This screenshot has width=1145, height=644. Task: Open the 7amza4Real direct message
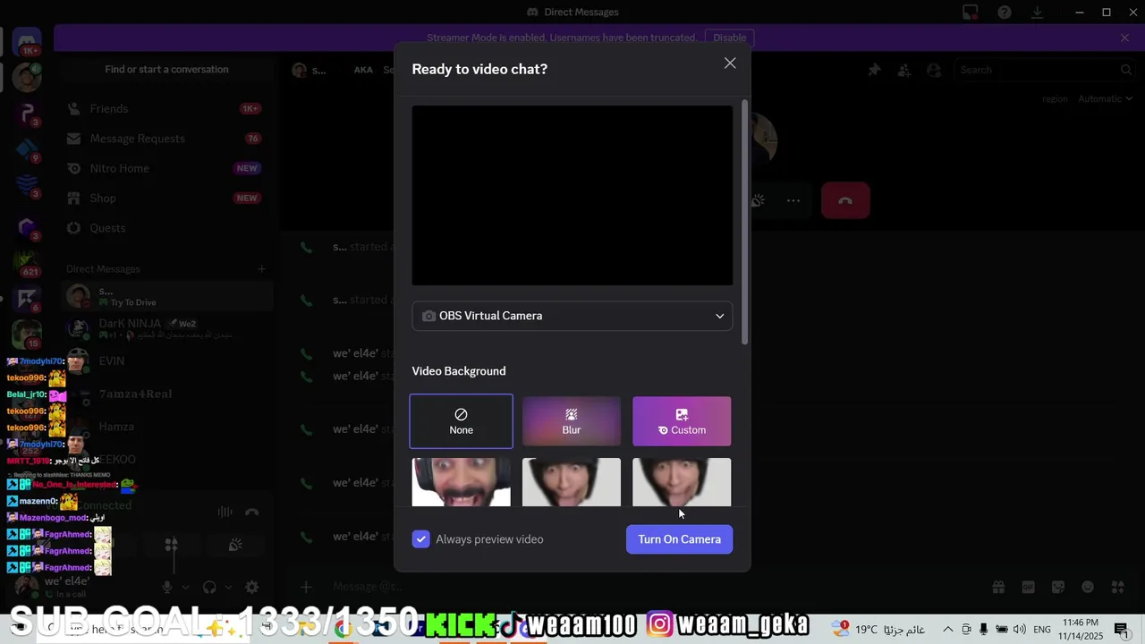166,394
